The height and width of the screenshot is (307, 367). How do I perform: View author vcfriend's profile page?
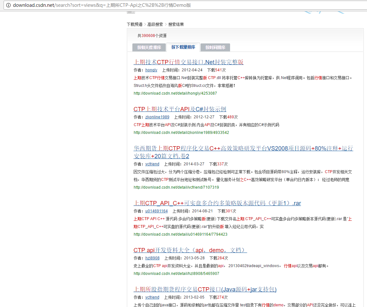152,164
